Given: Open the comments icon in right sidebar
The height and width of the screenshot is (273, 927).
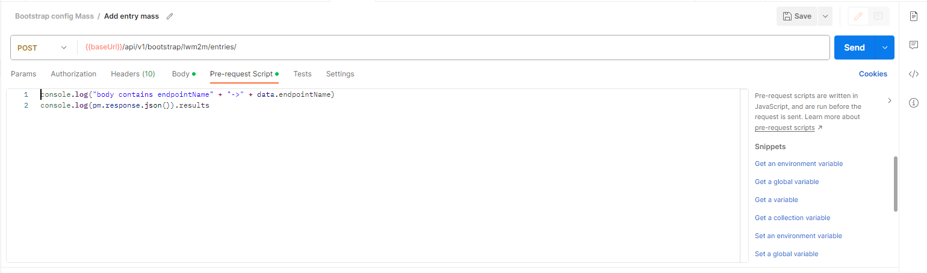Looking at the screenshot, I should tap(913, 45).
